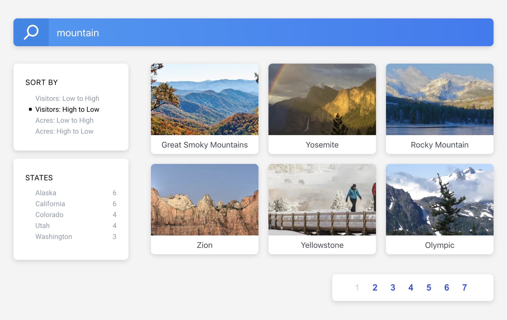
Task: Filter results by California state
Action: 50,204
